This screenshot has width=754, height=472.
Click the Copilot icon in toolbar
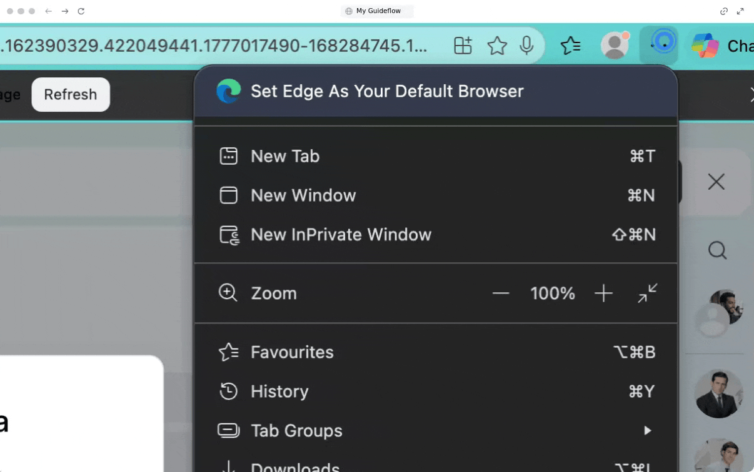click(705, 46)
